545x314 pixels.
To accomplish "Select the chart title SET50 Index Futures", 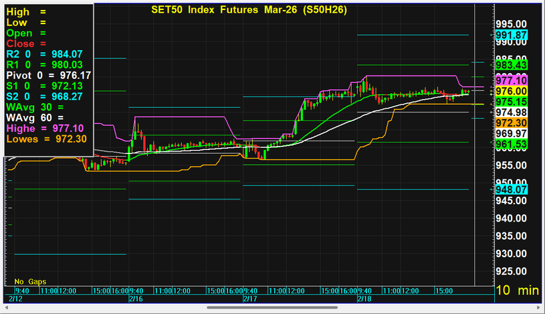I will click(244, 10).
